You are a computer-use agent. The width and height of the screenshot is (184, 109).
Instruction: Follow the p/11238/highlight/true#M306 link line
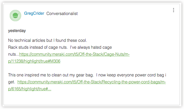(34, 61)
